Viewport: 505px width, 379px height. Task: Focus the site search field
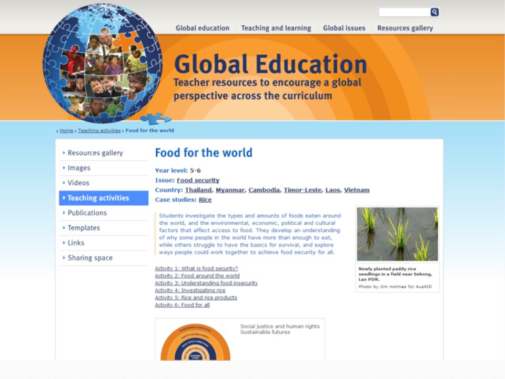click(405, 12)
